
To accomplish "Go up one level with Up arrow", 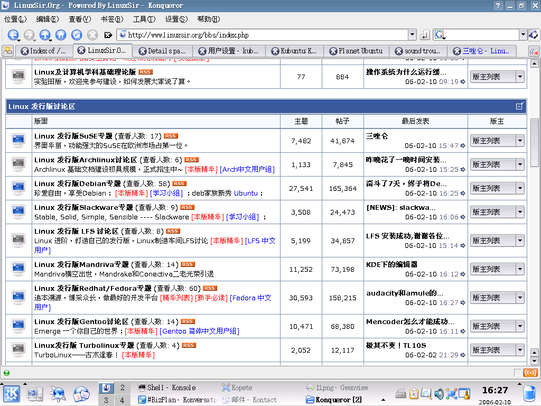I will coord(45,35).
